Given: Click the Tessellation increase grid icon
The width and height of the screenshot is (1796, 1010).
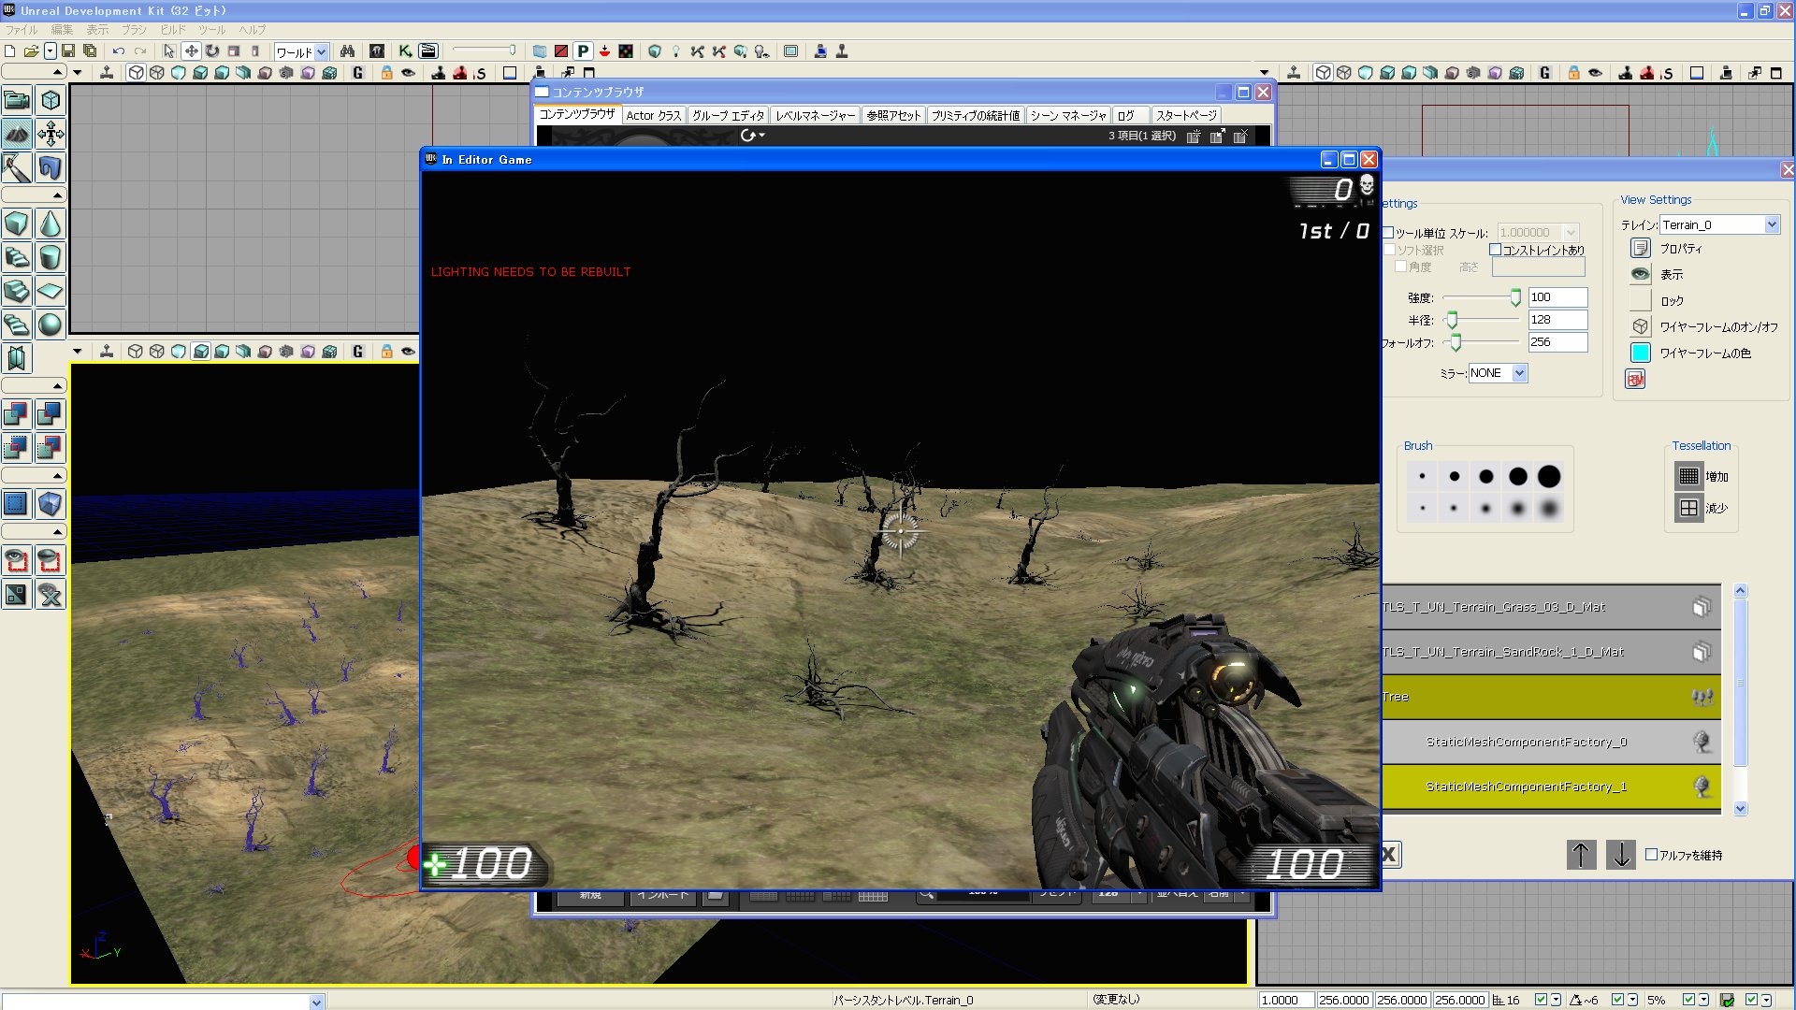Looking at the screenshot, I should click(1688, 476).
